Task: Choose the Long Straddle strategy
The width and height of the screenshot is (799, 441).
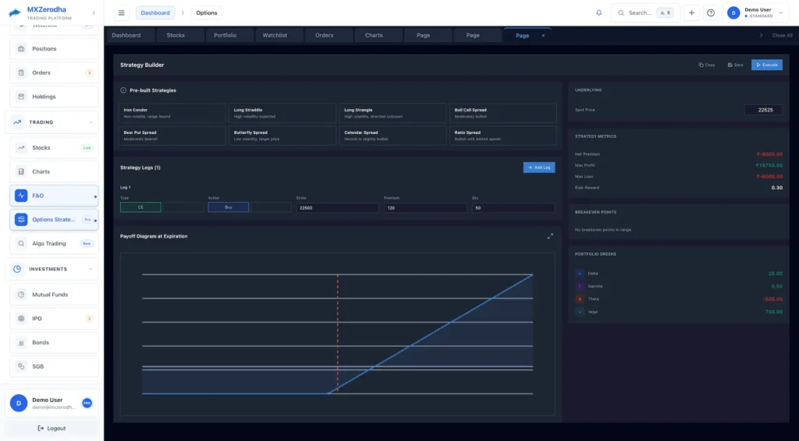Action: point(282,113)
